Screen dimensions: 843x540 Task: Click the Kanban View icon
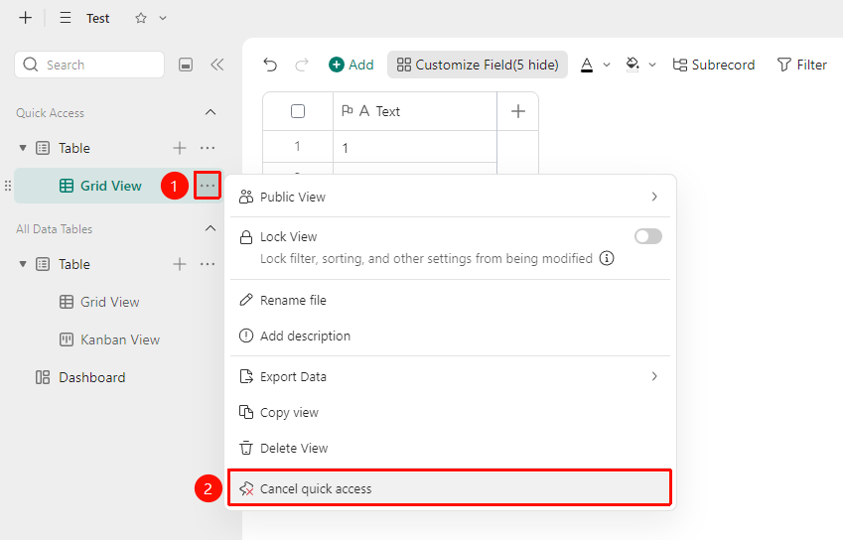tap(67, 339)
